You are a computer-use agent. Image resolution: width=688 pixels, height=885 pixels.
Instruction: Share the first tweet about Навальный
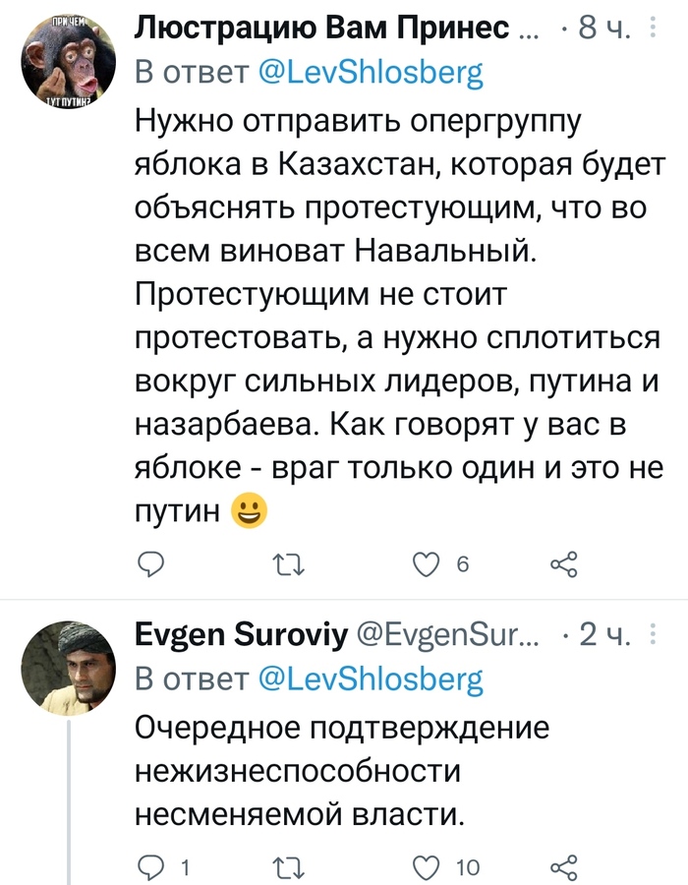(563, 563)
